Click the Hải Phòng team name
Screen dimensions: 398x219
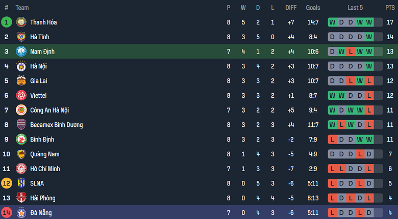pyautogui.click(x=42, y=198)
